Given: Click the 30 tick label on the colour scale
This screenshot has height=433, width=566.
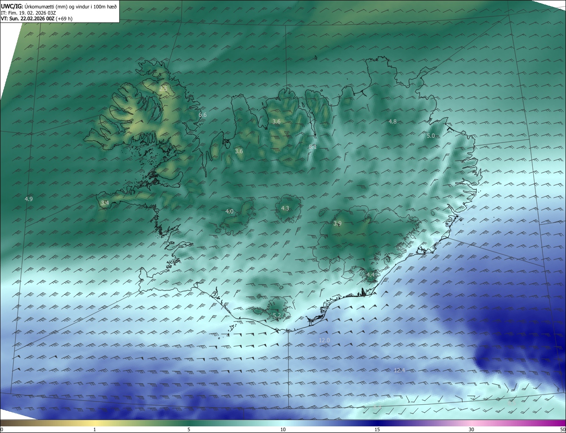Looking at the screenshot, I should [x=471, y=429].
